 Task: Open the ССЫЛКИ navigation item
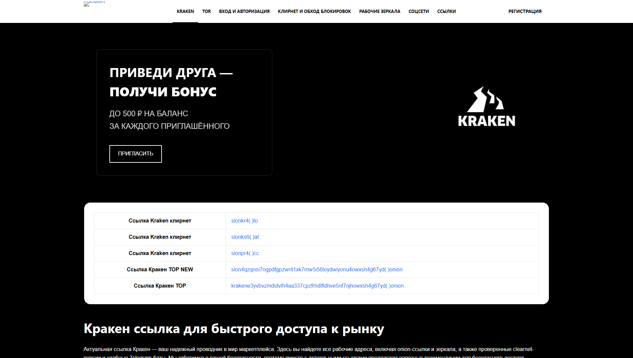click(446, 11)
